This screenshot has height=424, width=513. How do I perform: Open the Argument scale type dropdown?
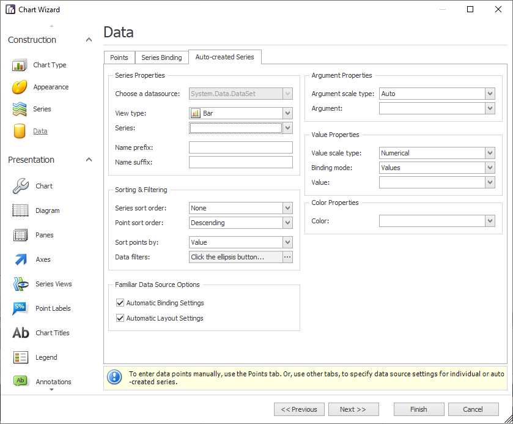(x=489, y=94)
